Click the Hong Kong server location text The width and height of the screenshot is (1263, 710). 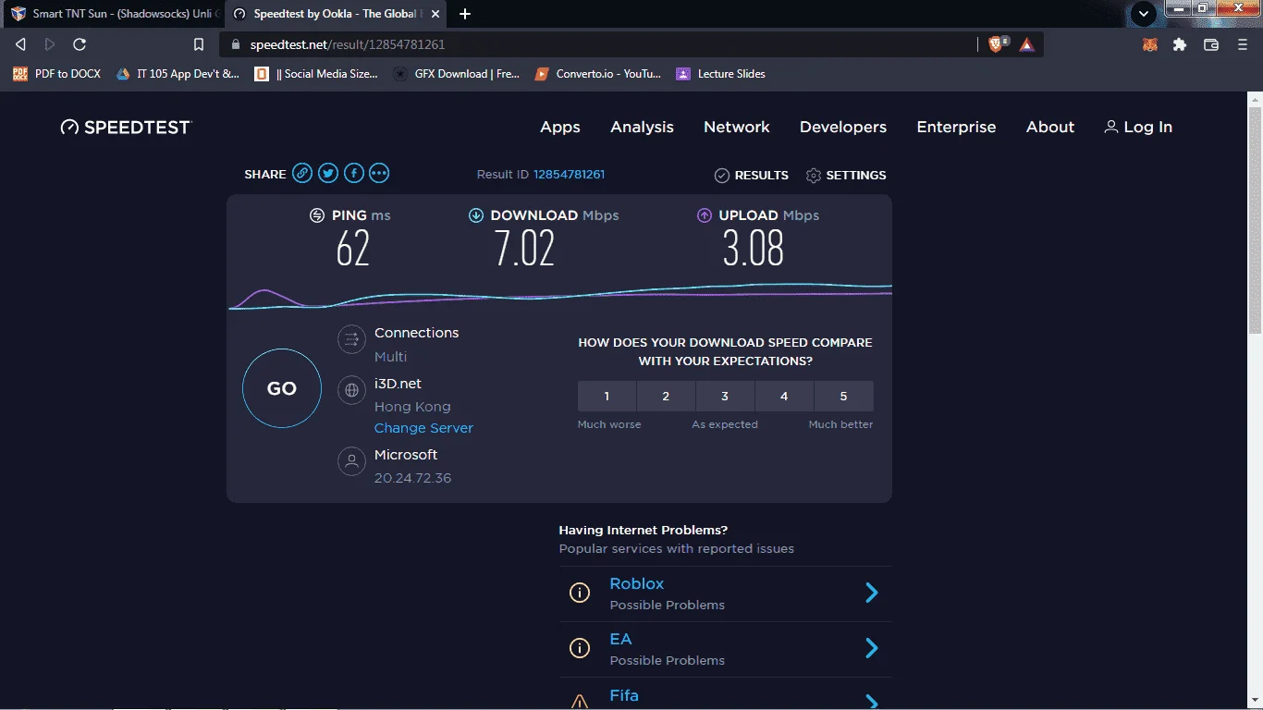click(412, 407)
